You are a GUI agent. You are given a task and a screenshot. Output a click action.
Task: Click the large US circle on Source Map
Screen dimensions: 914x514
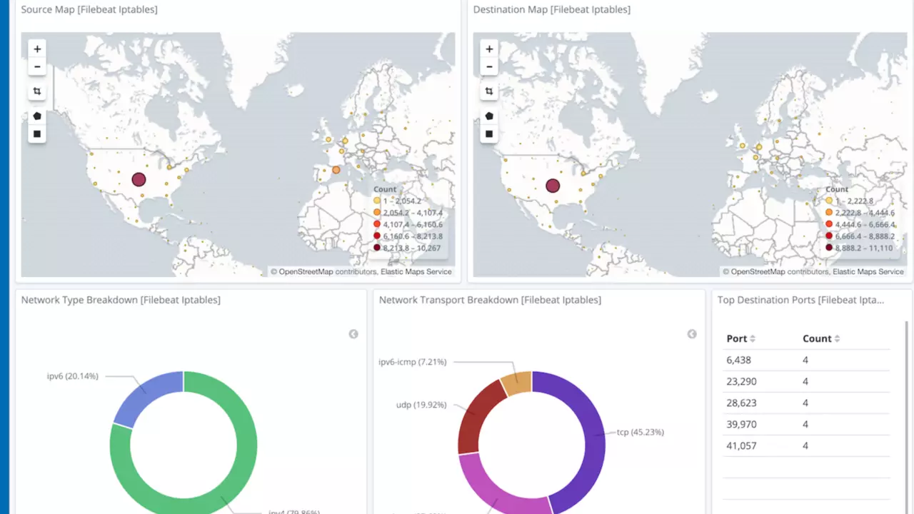tap(139, 180)
